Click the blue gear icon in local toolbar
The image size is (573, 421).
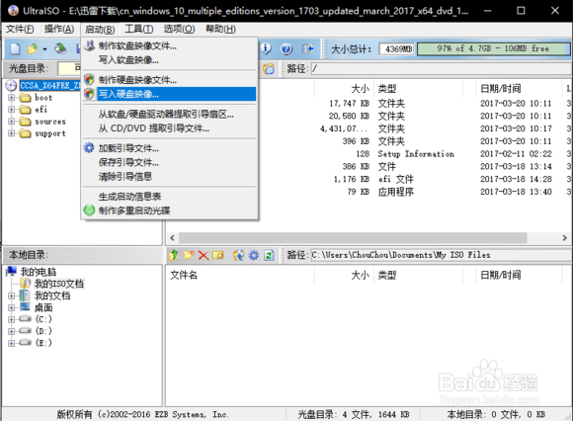click(x=254, y=255)
